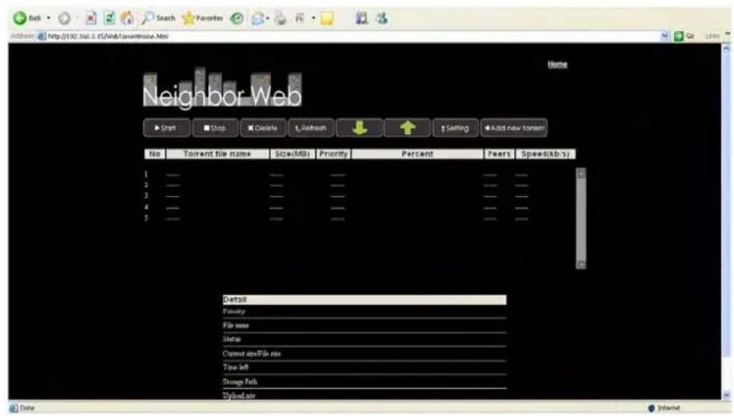This screenshot has width=734, height=416.
Task: Click the No column header
Action: point(154,154)
